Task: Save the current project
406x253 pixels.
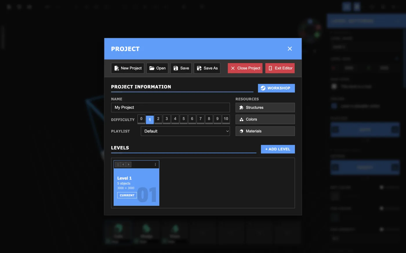Action: pyautogui.click(x=181, y=68)
